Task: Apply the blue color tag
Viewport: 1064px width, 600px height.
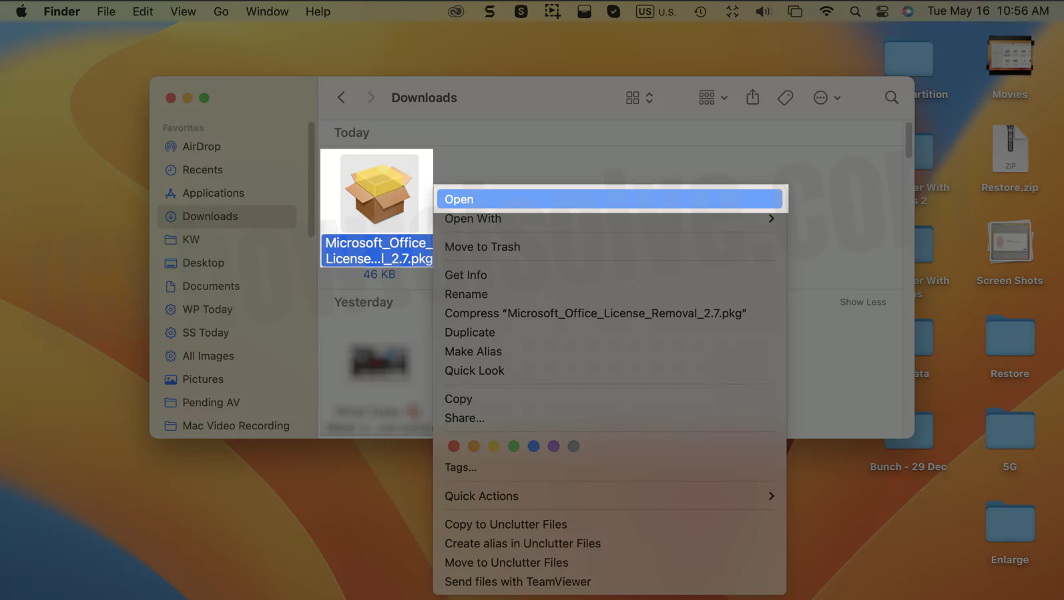Action: [533, 446]
